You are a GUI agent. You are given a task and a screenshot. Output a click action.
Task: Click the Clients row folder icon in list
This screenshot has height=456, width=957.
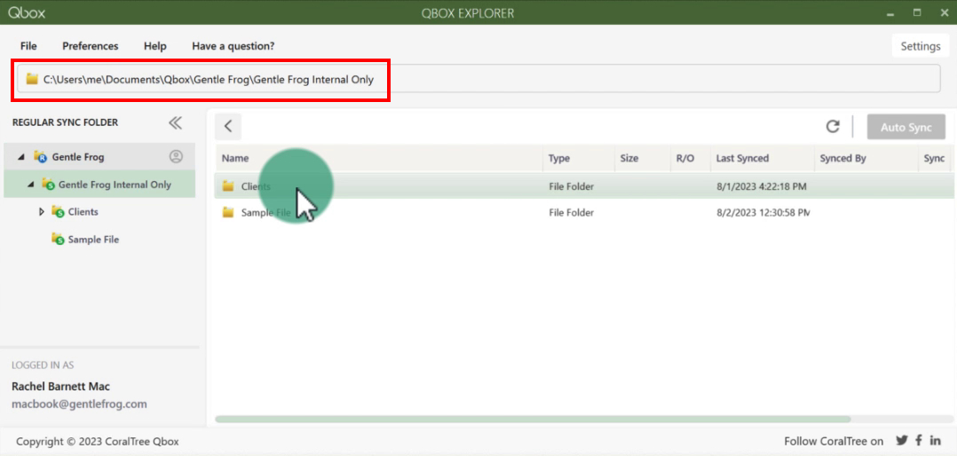coord(228,186)
